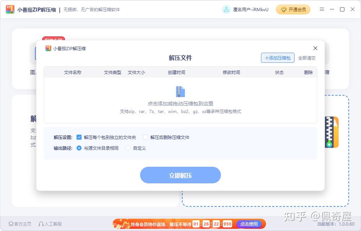
Task: Open the hamburger menu at top right
Action: pos(322,9)
